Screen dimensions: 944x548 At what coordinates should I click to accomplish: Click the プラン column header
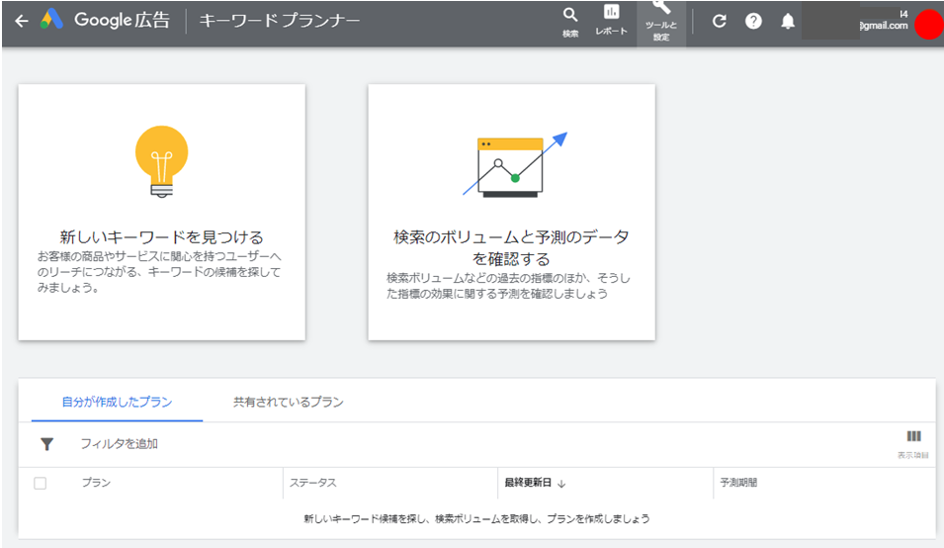[x=96, y=483]
